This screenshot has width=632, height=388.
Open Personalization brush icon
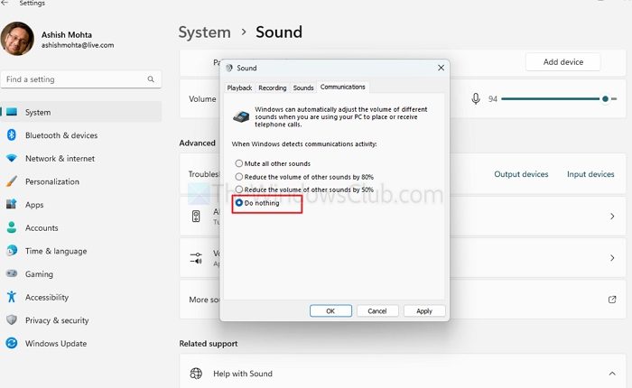12,181
